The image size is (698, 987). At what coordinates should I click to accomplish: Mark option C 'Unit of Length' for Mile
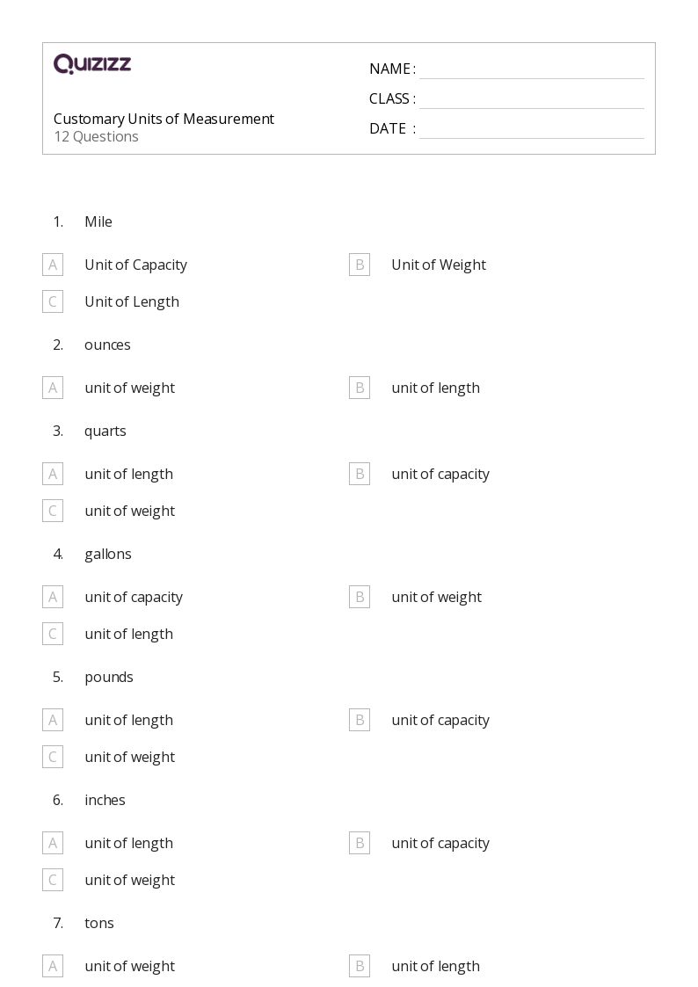(53, 301)
